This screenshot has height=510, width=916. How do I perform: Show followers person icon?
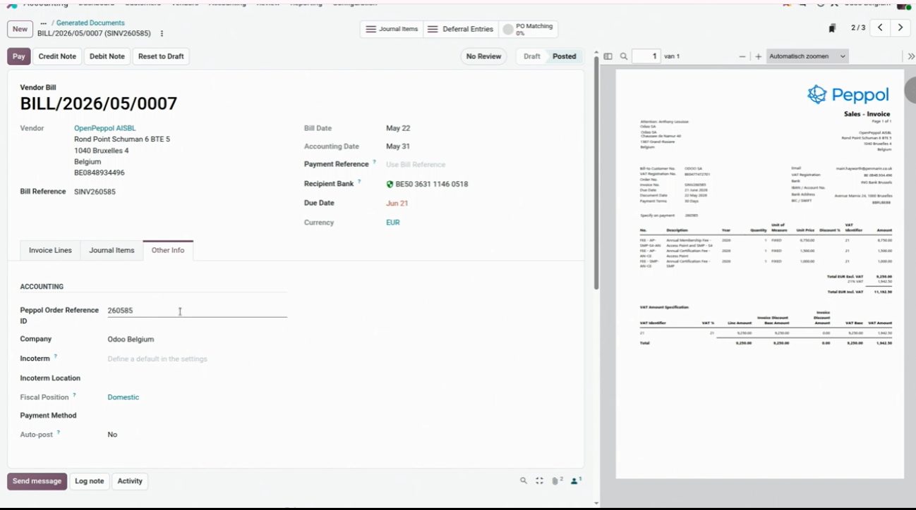[576, 481]
